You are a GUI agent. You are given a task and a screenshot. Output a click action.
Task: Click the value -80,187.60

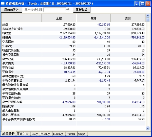click(104, 25)
